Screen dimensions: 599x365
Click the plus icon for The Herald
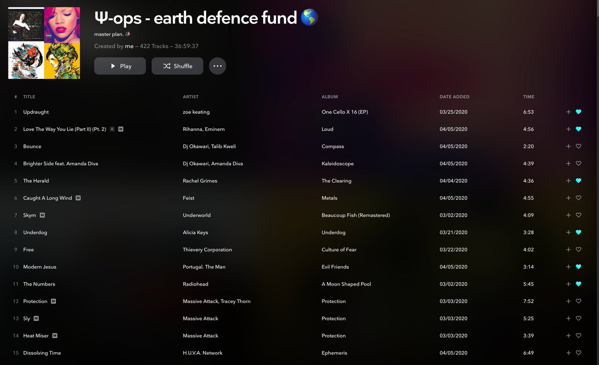[569, 181]
